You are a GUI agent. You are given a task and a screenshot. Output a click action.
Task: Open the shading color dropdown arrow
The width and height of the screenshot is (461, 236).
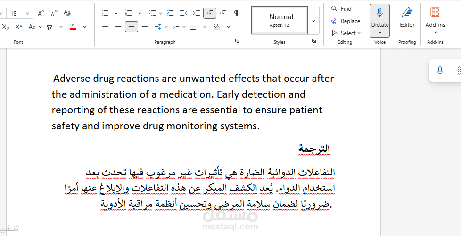click(228, 27)
